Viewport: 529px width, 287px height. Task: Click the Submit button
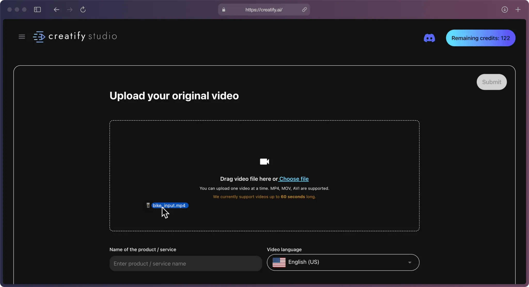492,82
